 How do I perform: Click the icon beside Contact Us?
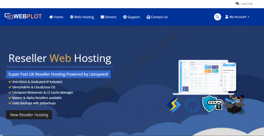tap(148, 17)
